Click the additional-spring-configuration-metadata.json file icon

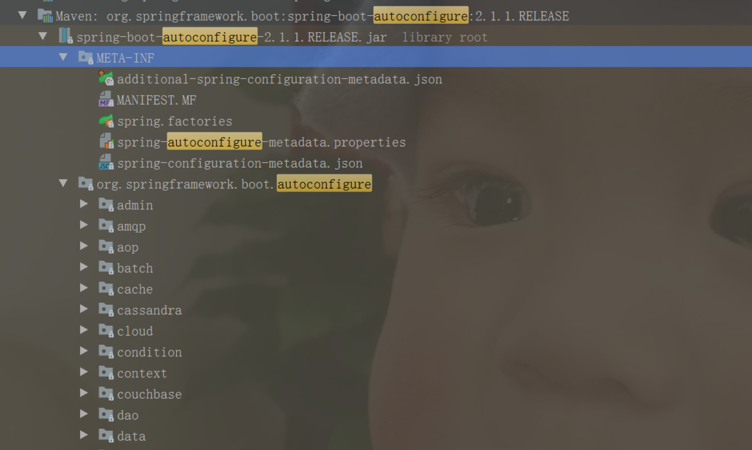(106, 78)
